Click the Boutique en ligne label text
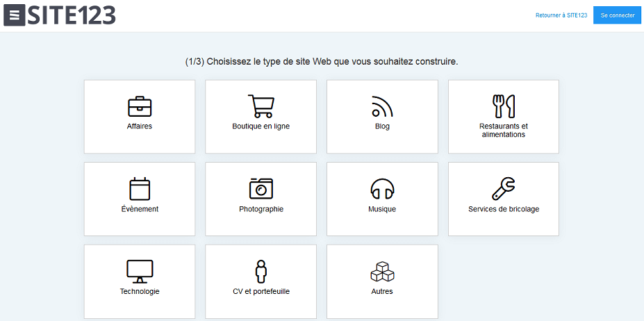The width and height of the screenshot is (644, 321). (261, 126)
